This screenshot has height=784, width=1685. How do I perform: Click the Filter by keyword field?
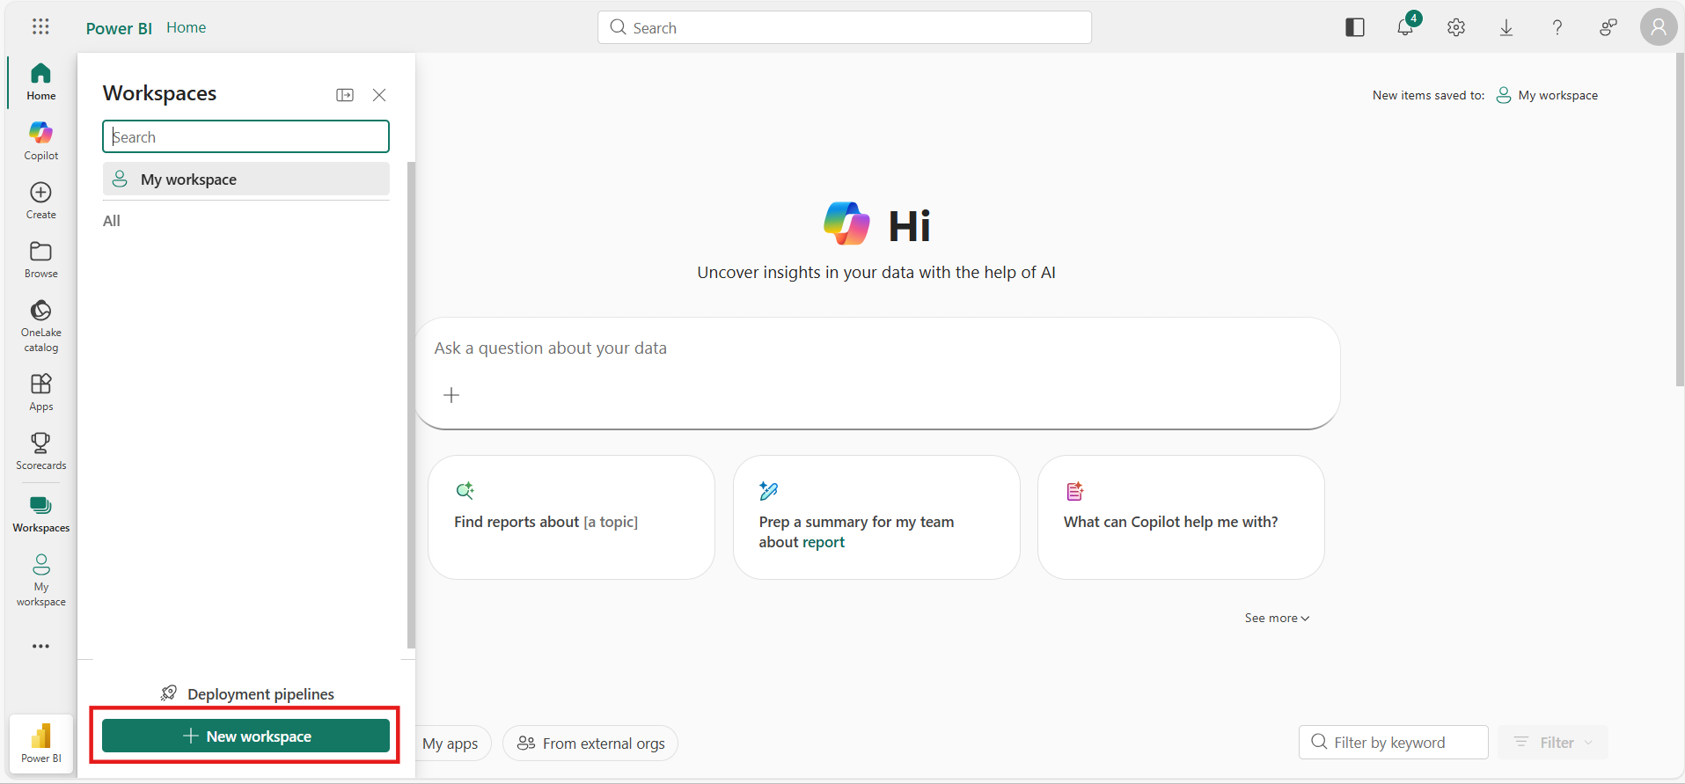point(1393,742)
